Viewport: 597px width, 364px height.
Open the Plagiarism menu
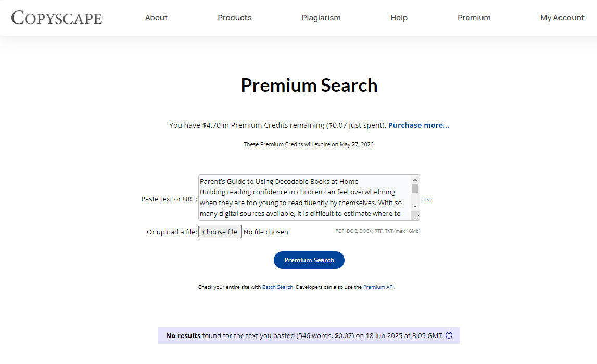tap(321, 18)
